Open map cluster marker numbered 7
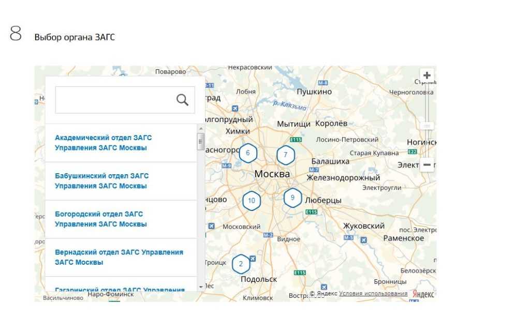The width and height of the screenshot is (530, 333). [x=285, y=155]
